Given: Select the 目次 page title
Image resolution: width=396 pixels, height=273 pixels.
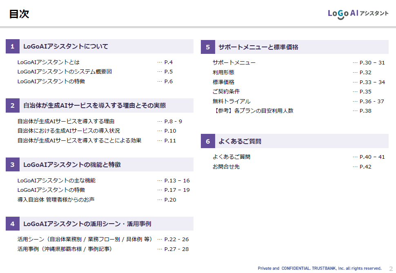Looking at the screenshot, I should [19, 14].
